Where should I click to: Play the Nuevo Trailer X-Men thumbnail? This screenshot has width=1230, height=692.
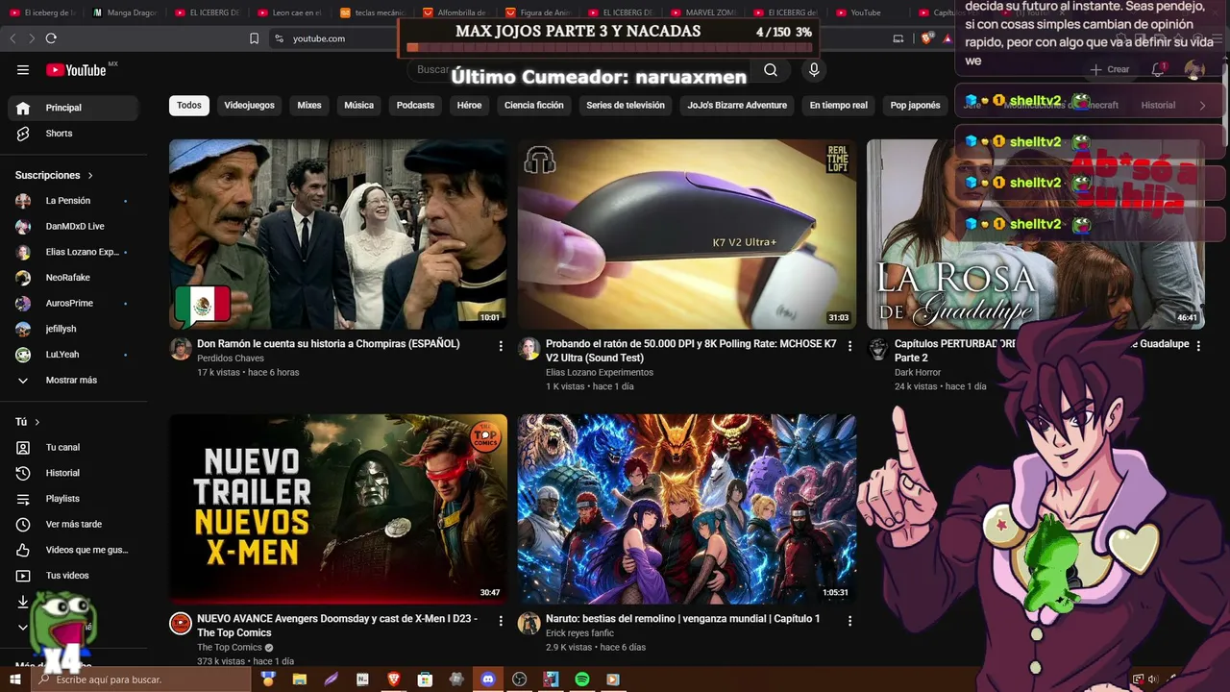coord(338,509)
